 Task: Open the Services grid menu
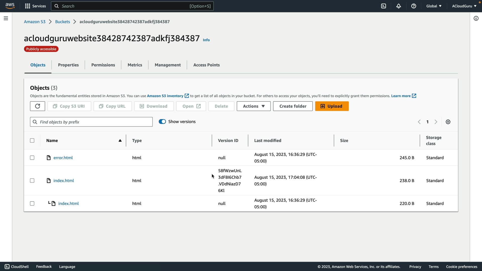click(35, 6)
